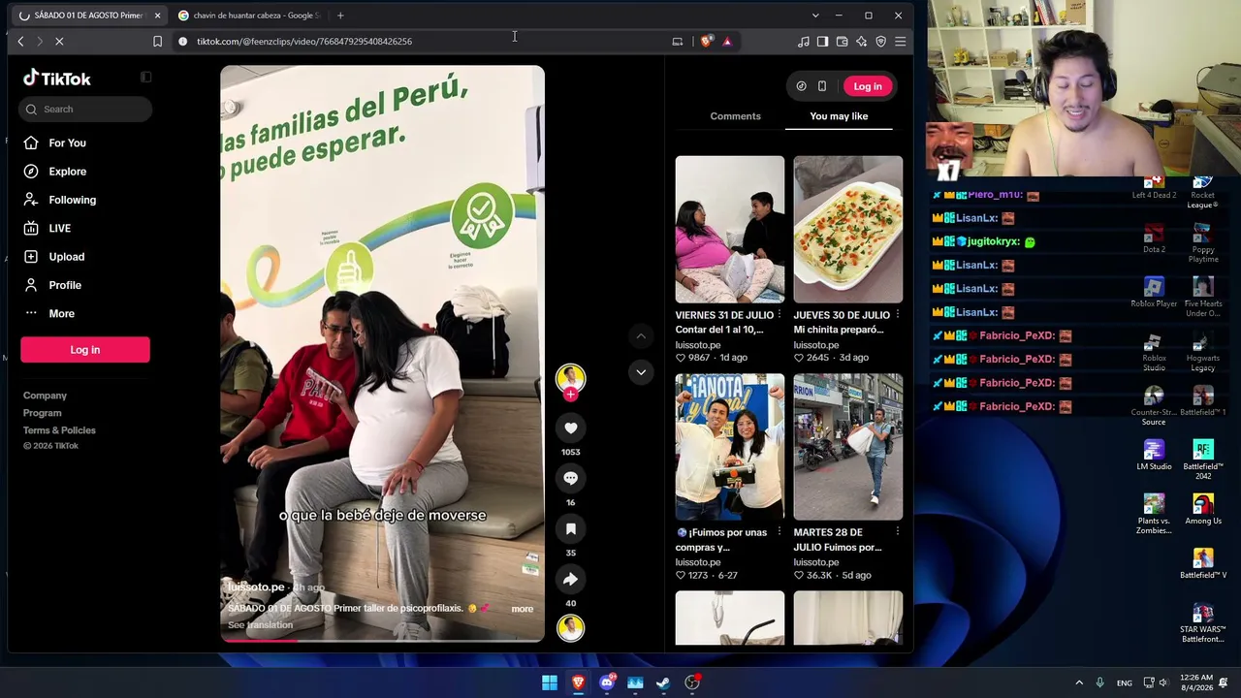Open options for VIERNES 31 DE JULIO video
This screenshot has width=1241, height=698.
coord(779,315)
